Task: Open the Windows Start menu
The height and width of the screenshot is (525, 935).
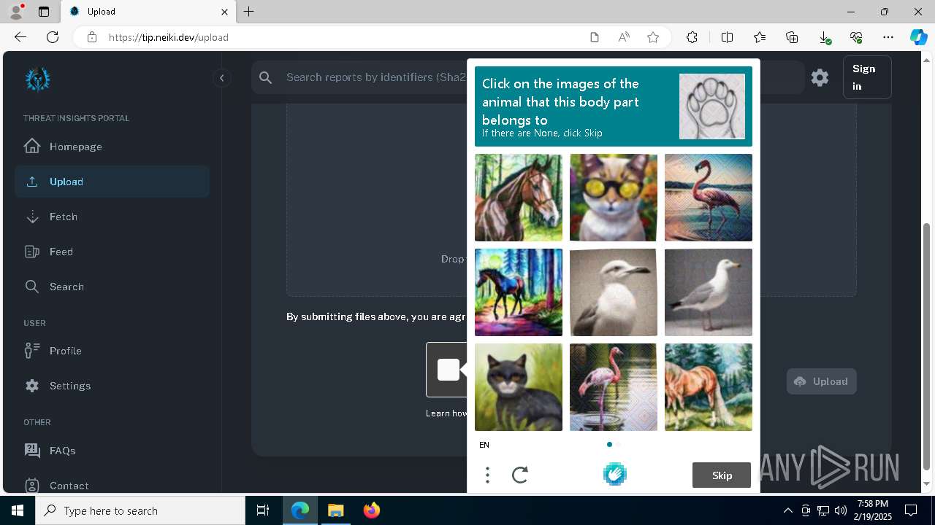Action: (18, 510)
